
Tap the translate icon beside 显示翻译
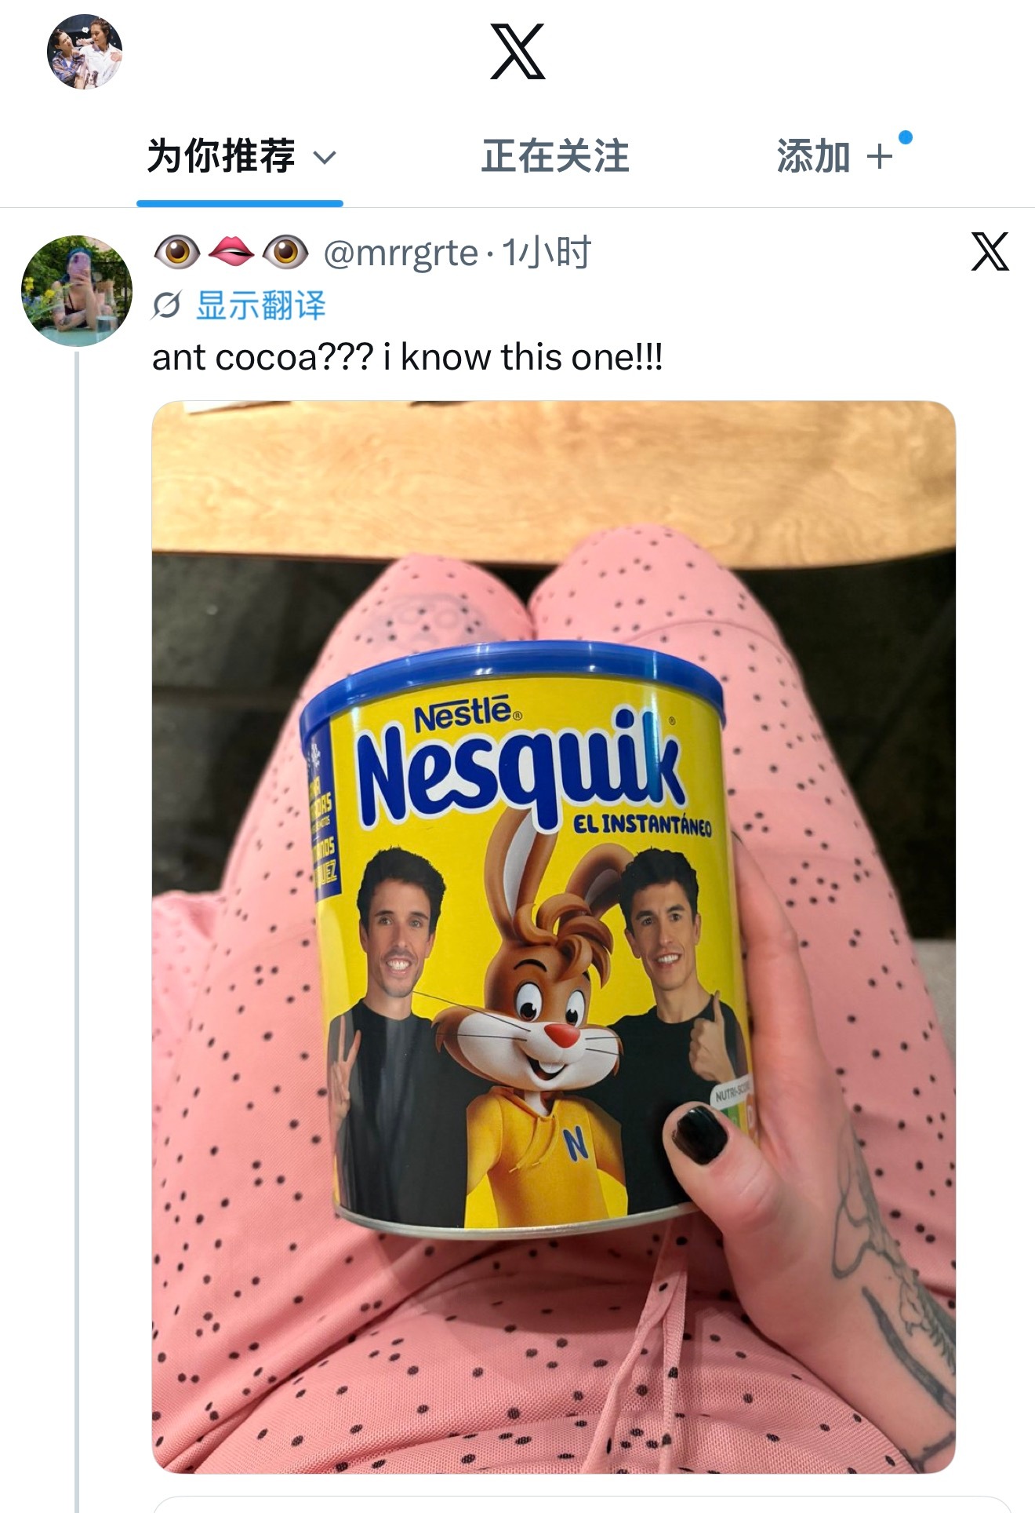[x=166, y=305]
